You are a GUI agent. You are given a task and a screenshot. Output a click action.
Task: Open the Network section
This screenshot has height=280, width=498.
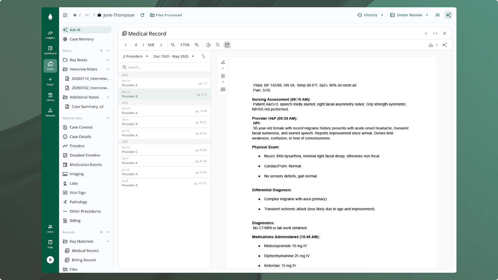pos(50,112)
